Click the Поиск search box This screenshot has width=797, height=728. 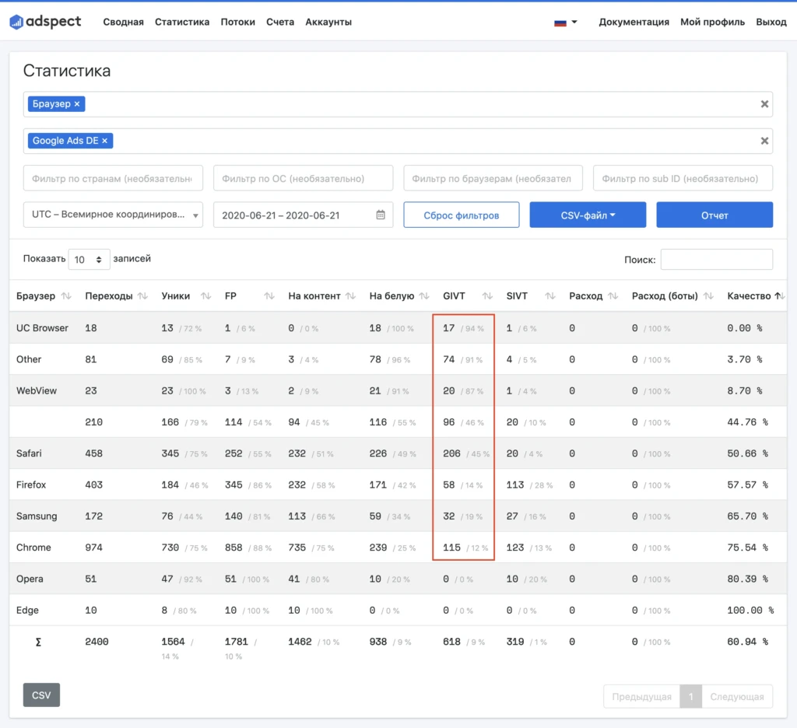point(716,260)
